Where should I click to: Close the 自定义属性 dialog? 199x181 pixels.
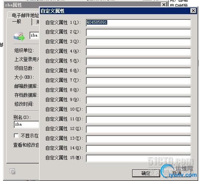click(x=193, y=11)
